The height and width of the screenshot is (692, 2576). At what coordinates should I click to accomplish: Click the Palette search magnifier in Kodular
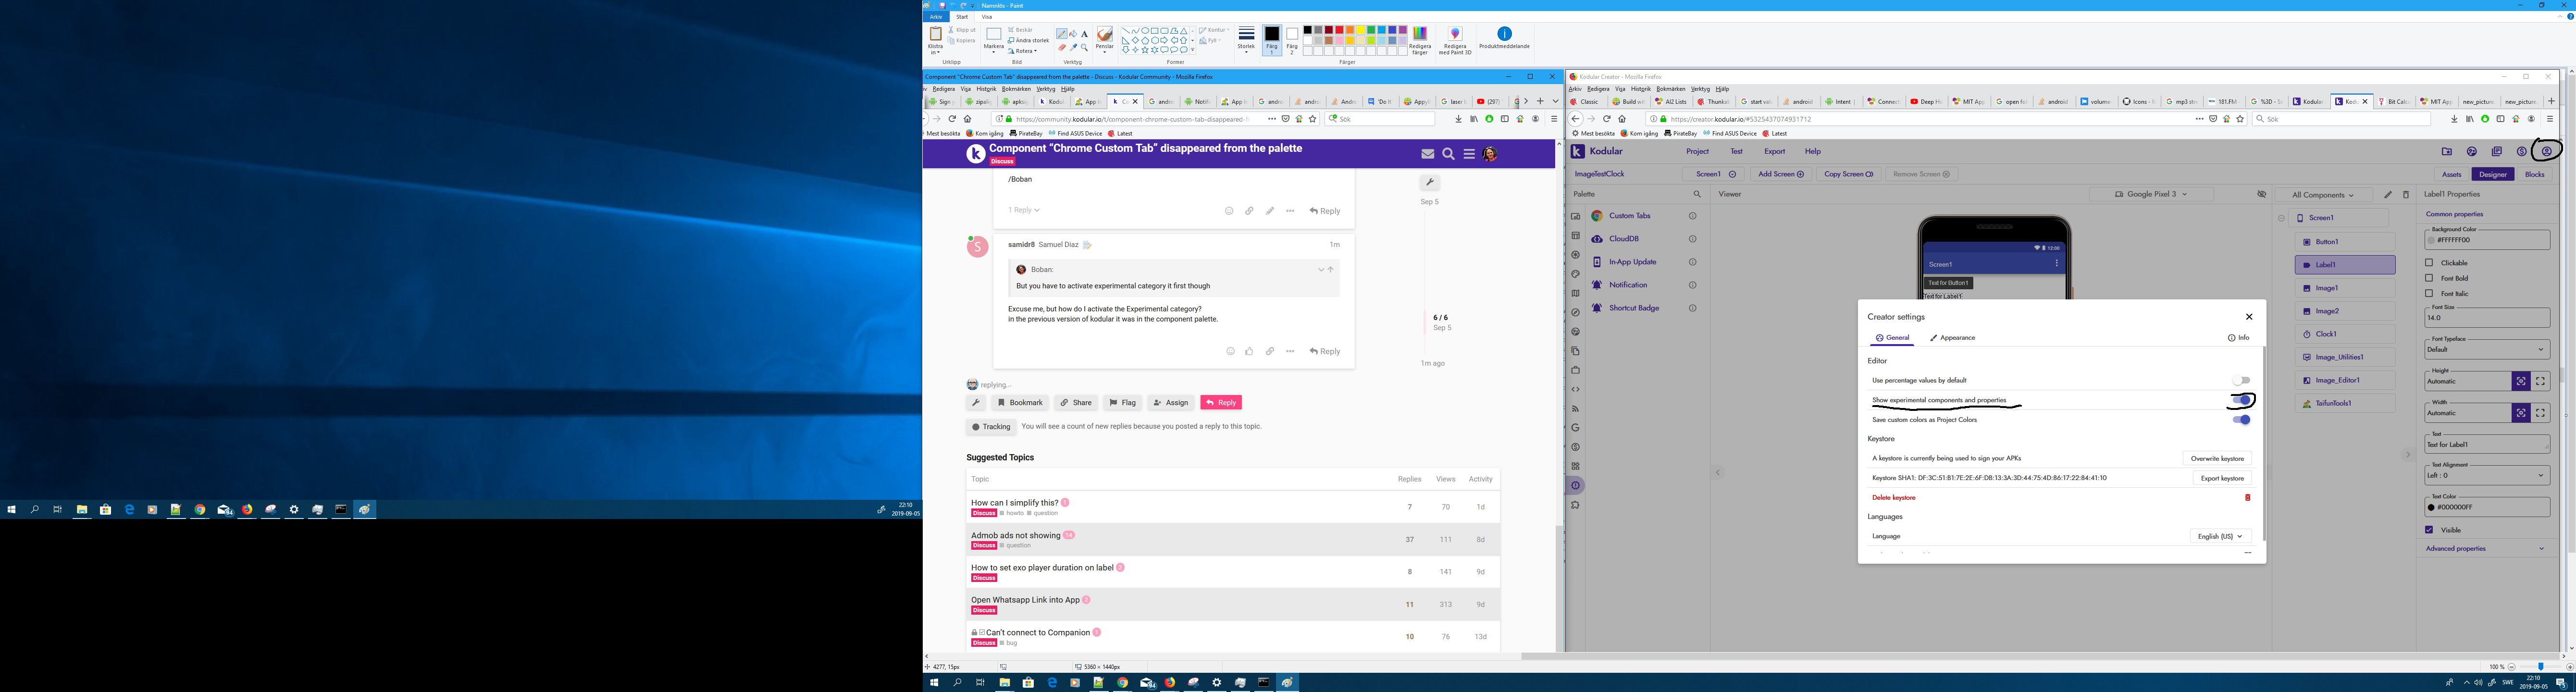click(1697, 194)
